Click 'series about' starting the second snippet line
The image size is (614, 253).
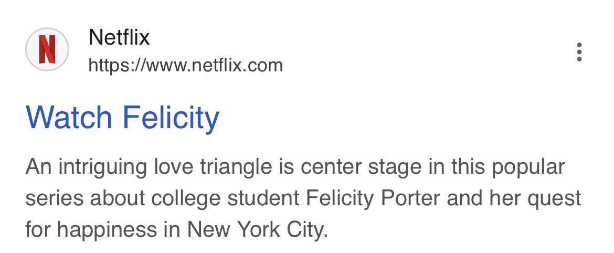85,198
